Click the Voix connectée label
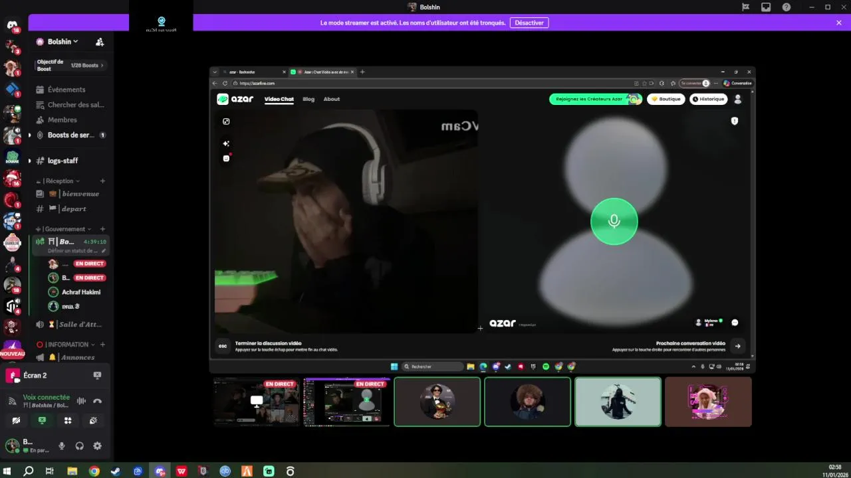Screen dimensions: 851x478 46,398
